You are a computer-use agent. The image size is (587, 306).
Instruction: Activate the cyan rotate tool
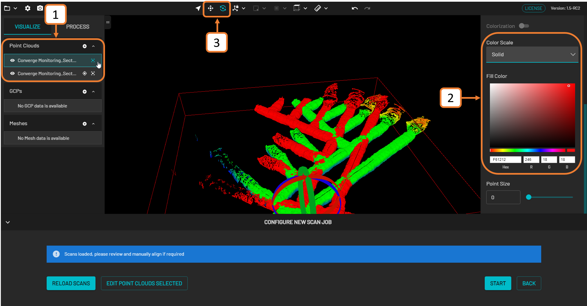(223, 8)
